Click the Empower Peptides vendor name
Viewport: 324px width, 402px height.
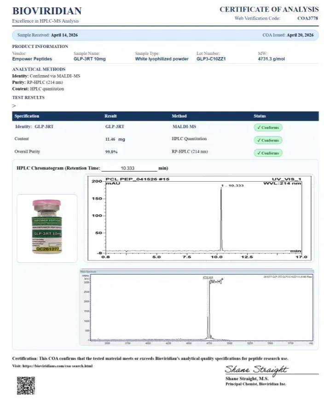32,59
